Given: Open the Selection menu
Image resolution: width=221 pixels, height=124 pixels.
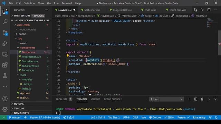Looking at the screenshot, I should (29, 3).
